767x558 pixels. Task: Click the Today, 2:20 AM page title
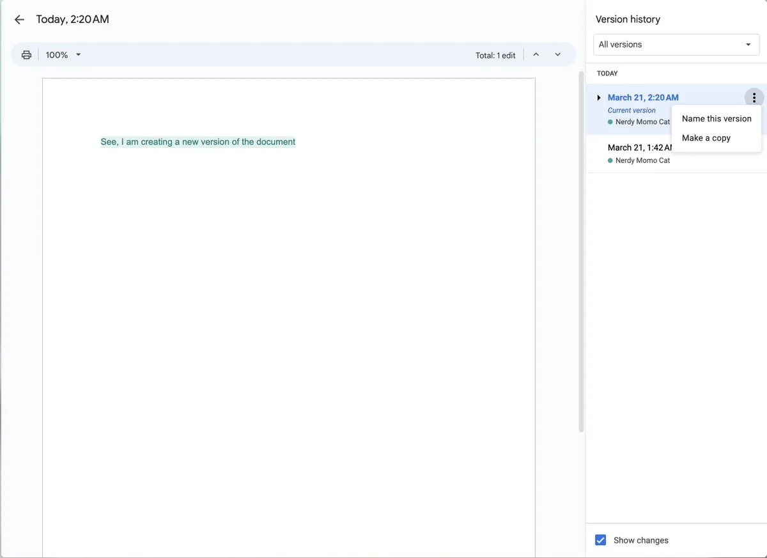coord(72,20)
